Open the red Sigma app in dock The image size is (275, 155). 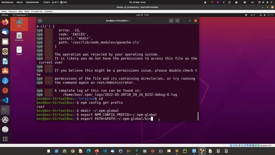pyautogui.click(x=5, y=90)
